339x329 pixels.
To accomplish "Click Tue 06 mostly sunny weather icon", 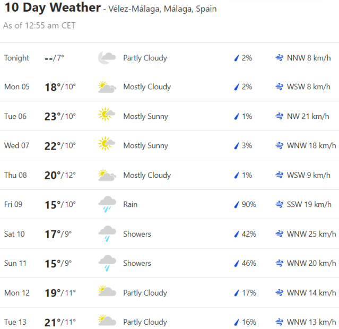I will [107, 116].
